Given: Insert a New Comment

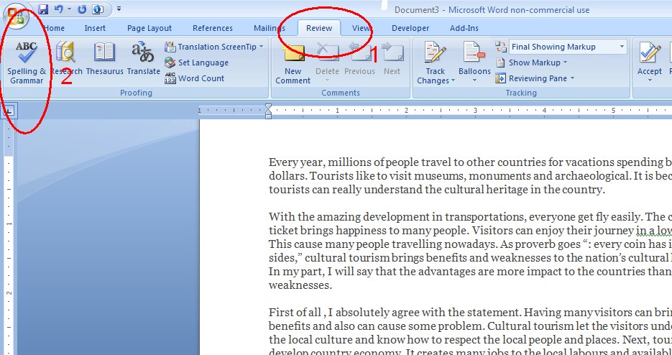Looking at the screenshot, I should (293, 63).
